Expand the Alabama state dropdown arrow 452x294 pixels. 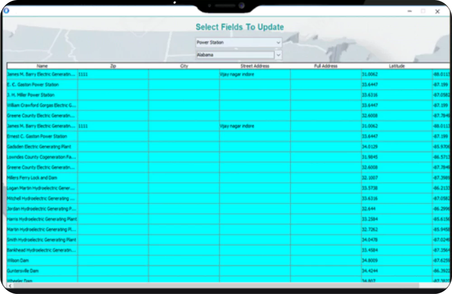278,55
